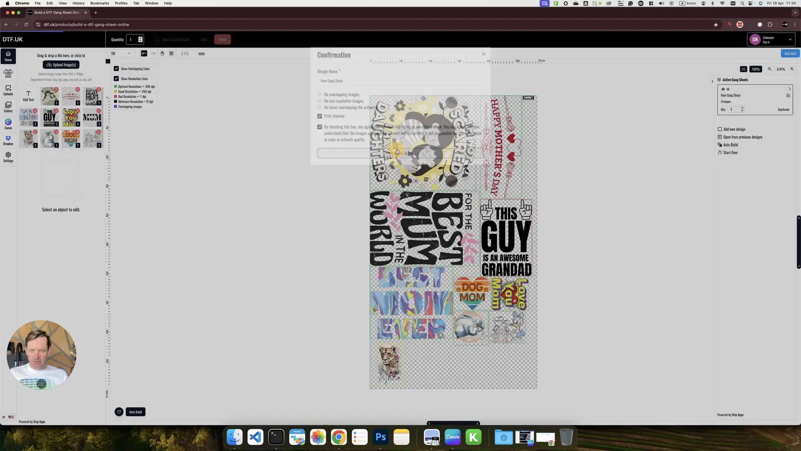
Task: Collapse the Active Gang Sheets panel arrow
Action: (713, 81)
